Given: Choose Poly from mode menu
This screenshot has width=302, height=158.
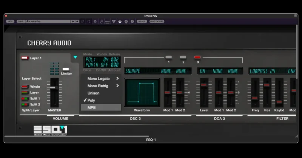Looking at the screenshot, I should click(101, 100).
